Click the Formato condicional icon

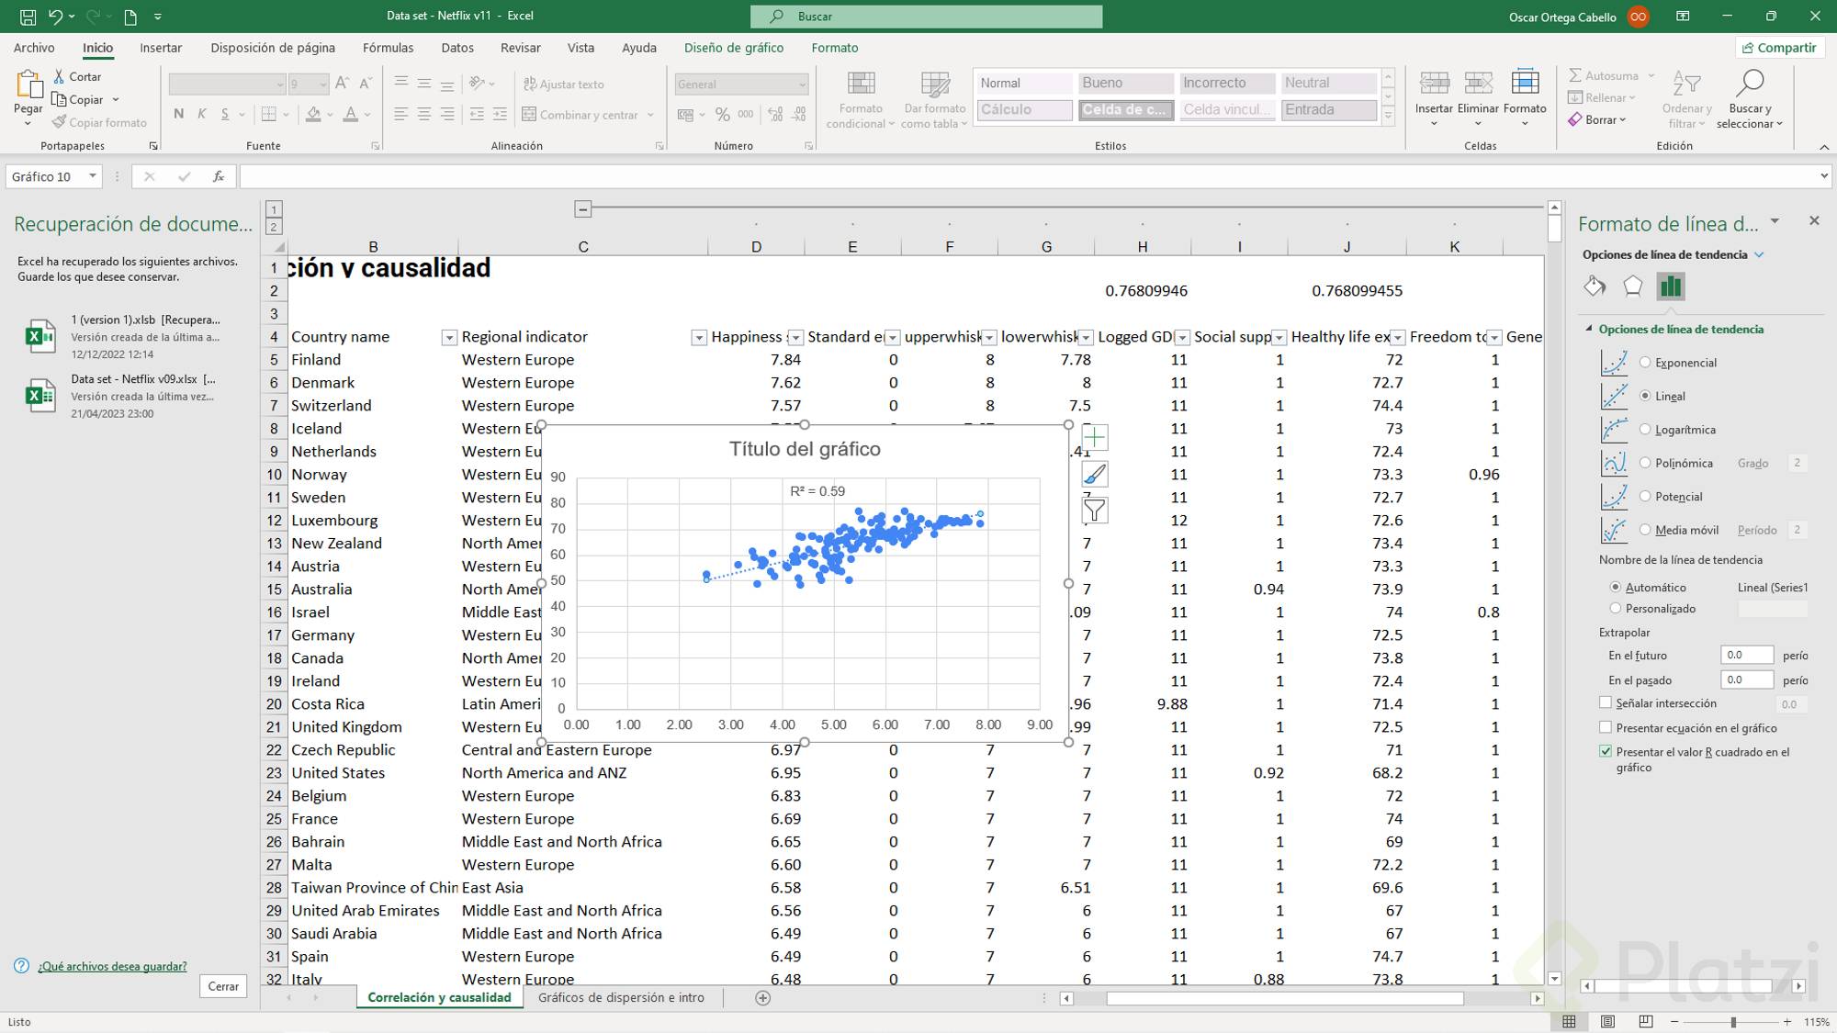(861, 84)
